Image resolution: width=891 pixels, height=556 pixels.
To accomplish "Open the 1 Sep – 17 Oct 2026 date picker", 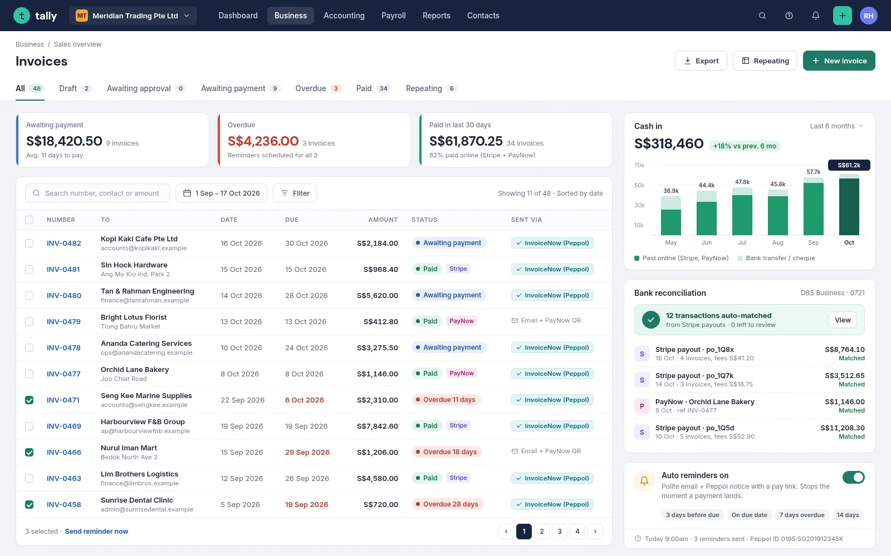I will coord(221,193).
